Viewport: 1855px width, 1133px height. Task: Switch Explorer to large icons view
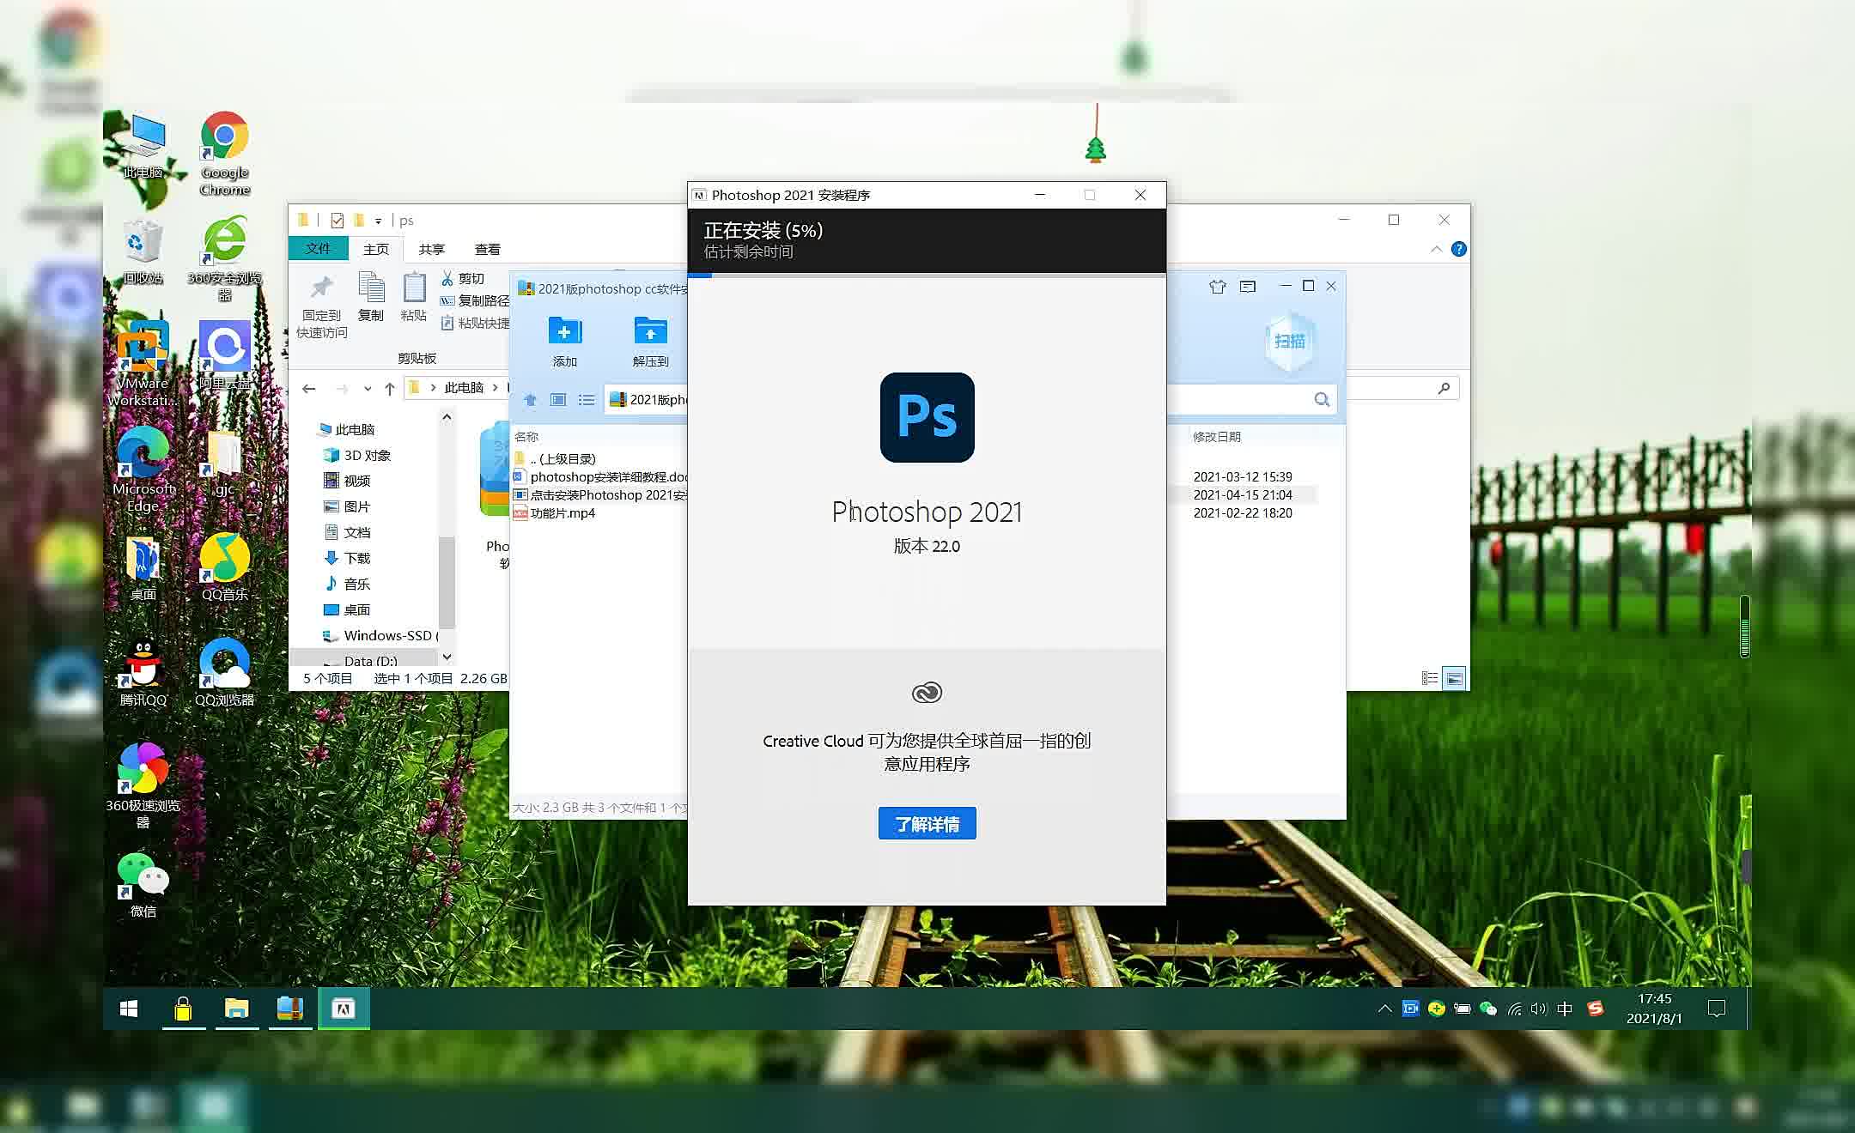coord(1454,678)
